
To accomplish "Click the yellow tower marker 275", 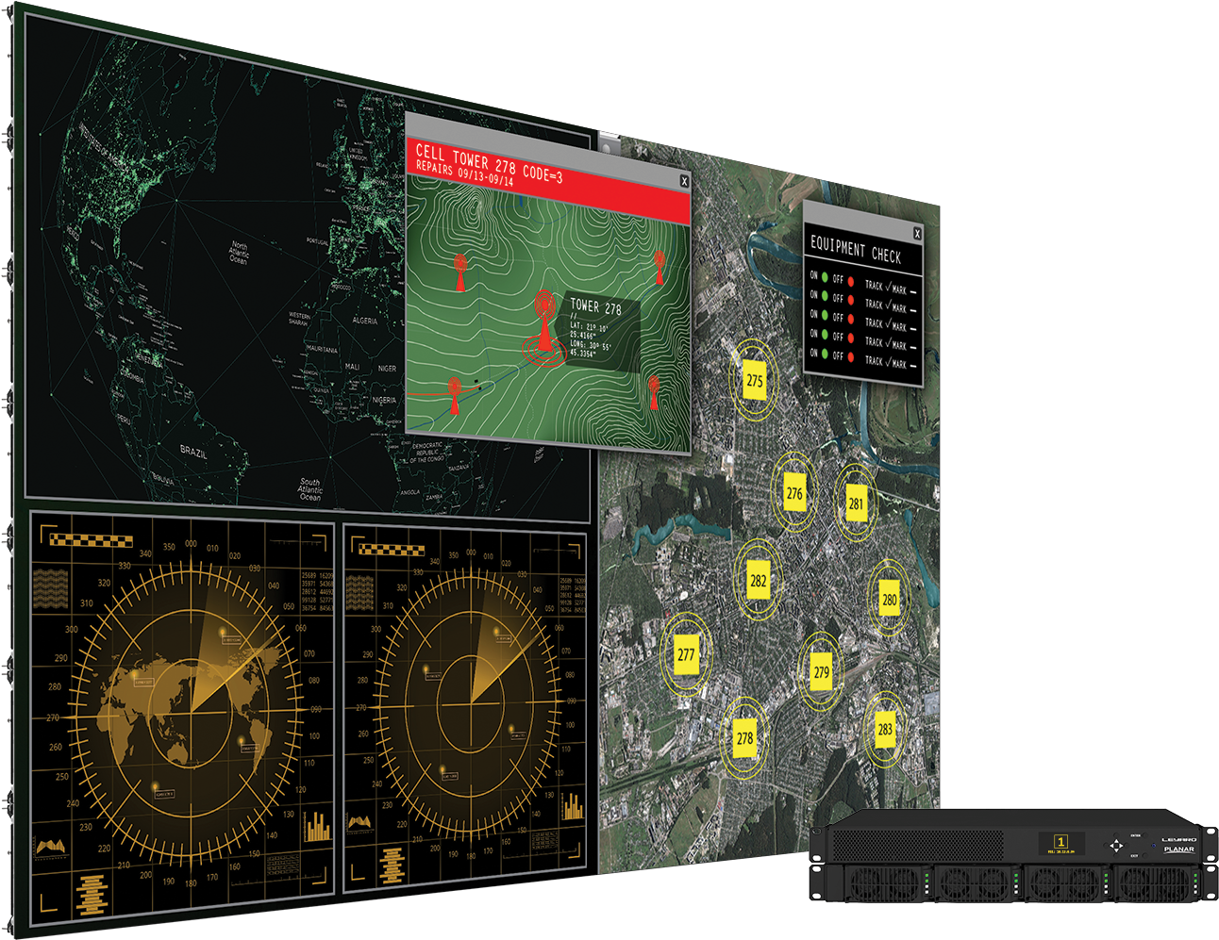I will point(754,380).
